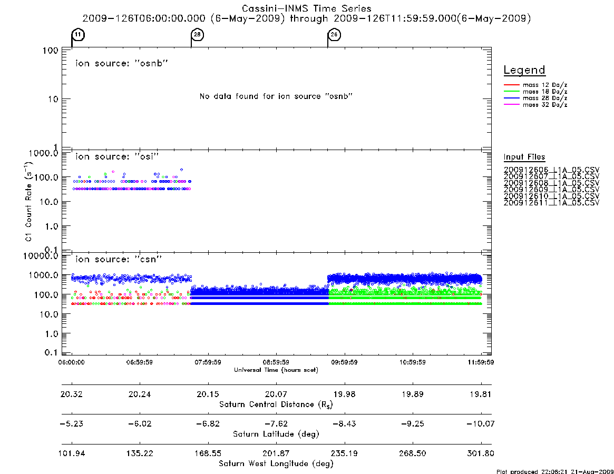Click the Saturn West Longitude (deg) axis label

pyautogui.click(x=276, y=464)
